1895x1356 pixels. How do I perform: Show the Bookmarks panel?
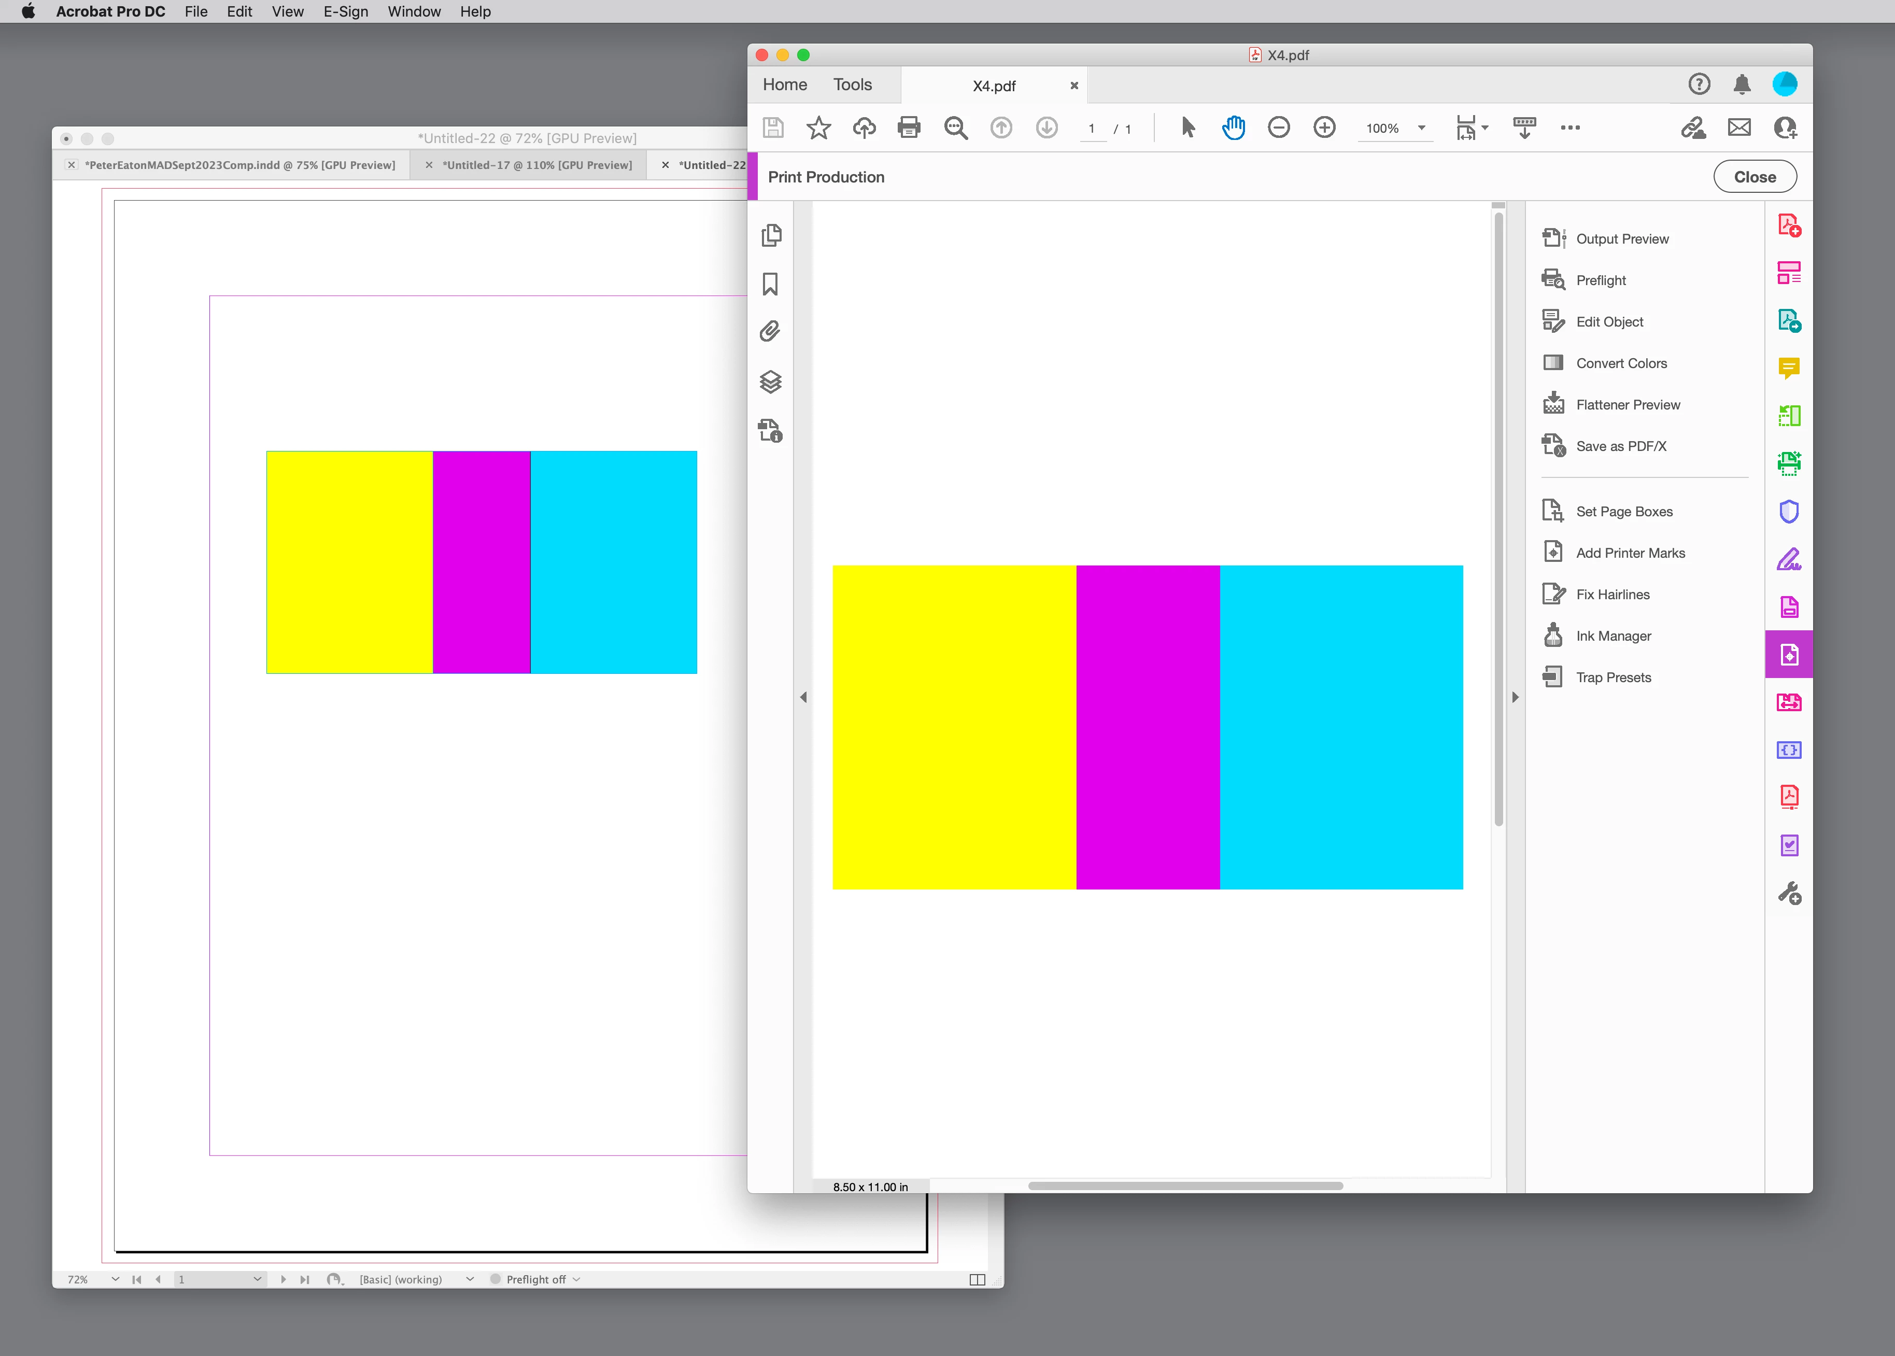771,284
